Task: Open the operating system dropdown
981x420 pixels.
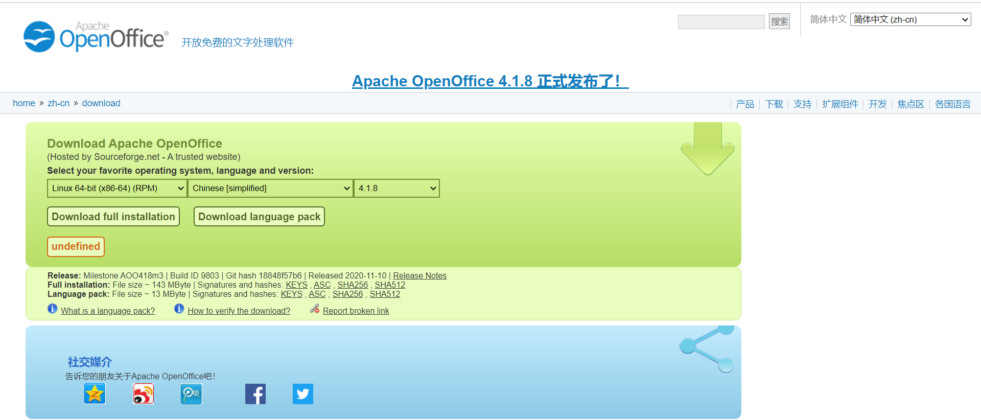Action: pos(117,188)
